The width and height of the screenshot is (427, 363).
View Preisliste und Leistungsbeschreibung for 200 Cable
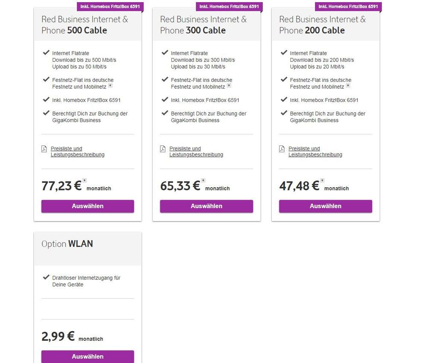(x=315, y=151)
